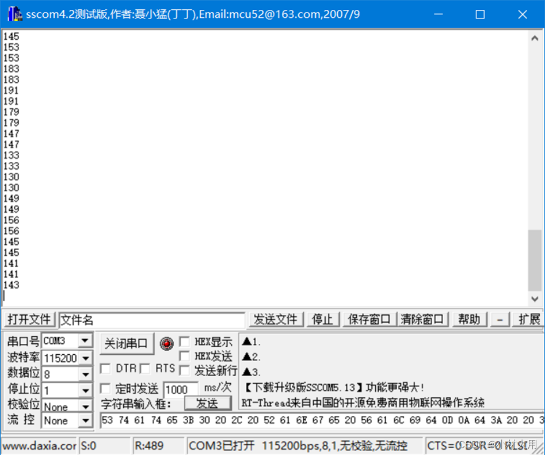545x455 pixels.
Task: Minimize the sscom window
Action: click(439, 14)
